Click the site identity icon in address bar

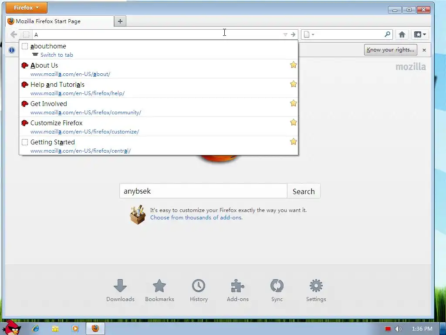(x=26, y=34)
